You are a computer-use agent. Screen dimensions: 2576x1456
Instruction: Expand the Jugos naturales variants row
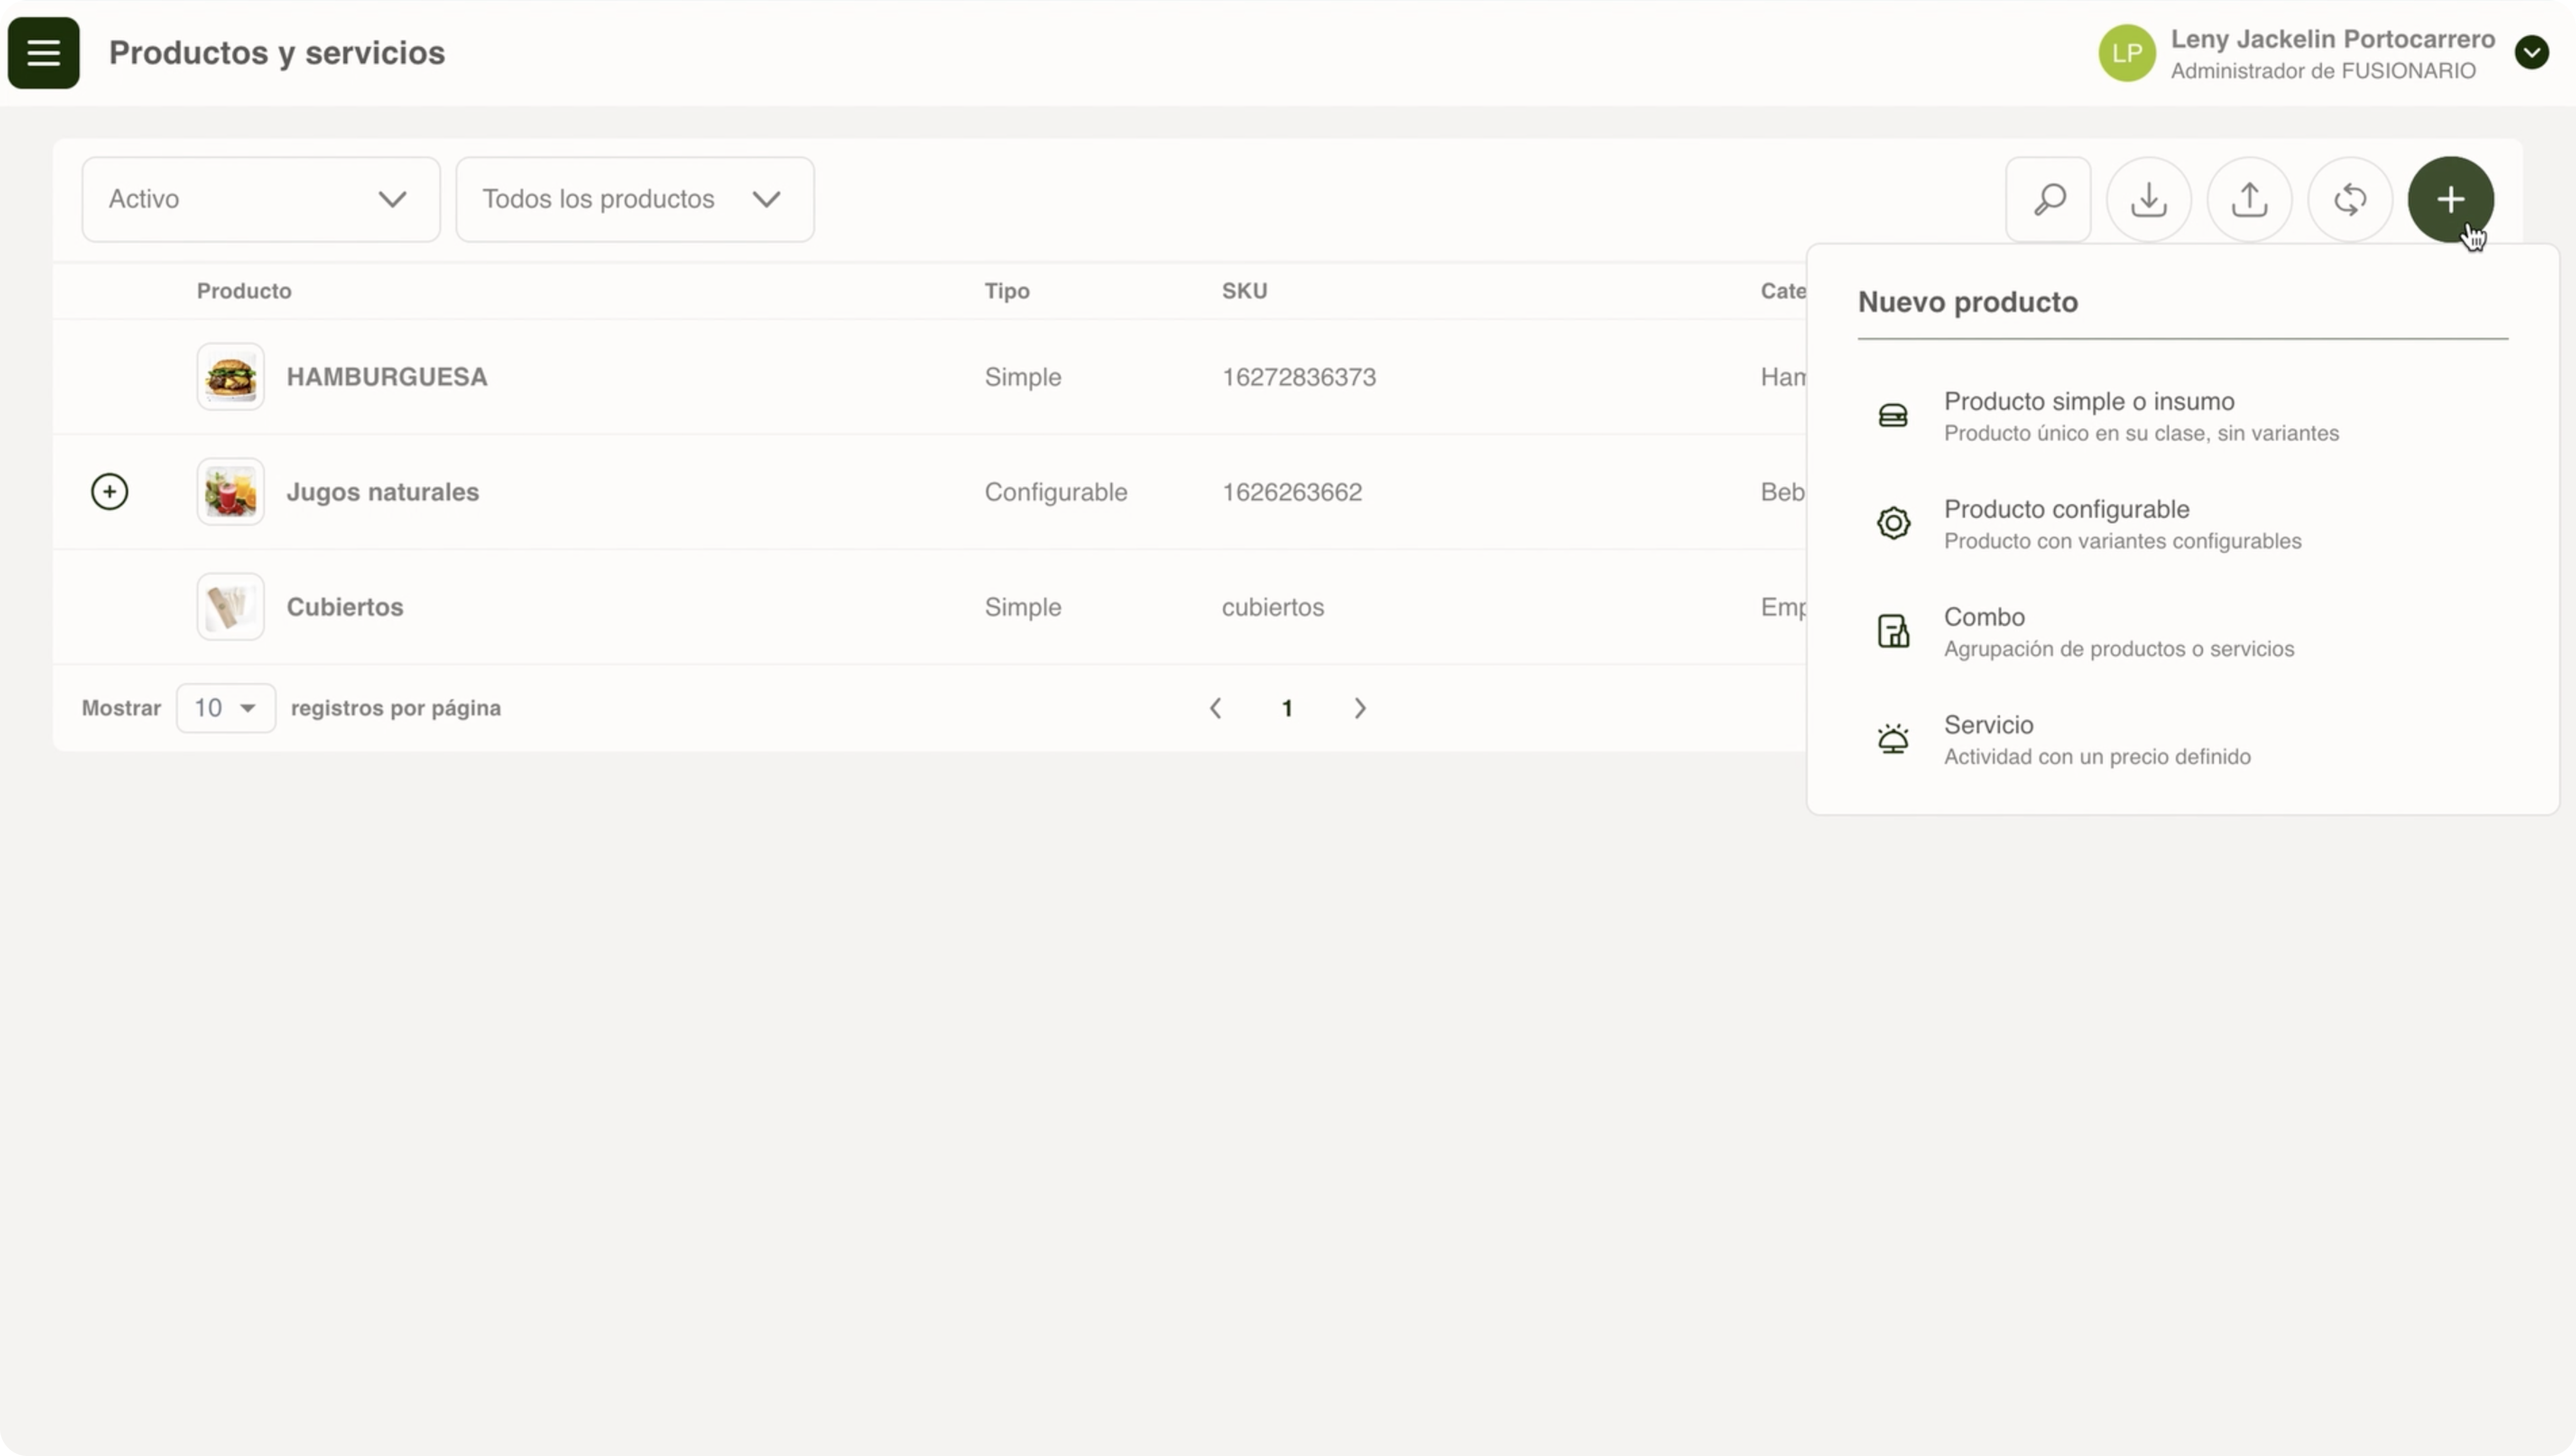(109, 491)
